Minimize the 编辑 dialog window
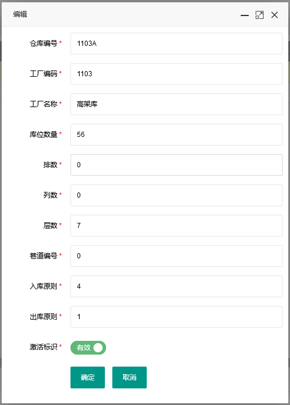Screen dimensions: 290x405 (245, 15)
